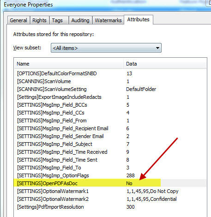The width and height of the screenshot is (211, 217).
Task: Select the [SETTINGS]OptionalWatermark2 entry
Action: [x=110, y=199]
